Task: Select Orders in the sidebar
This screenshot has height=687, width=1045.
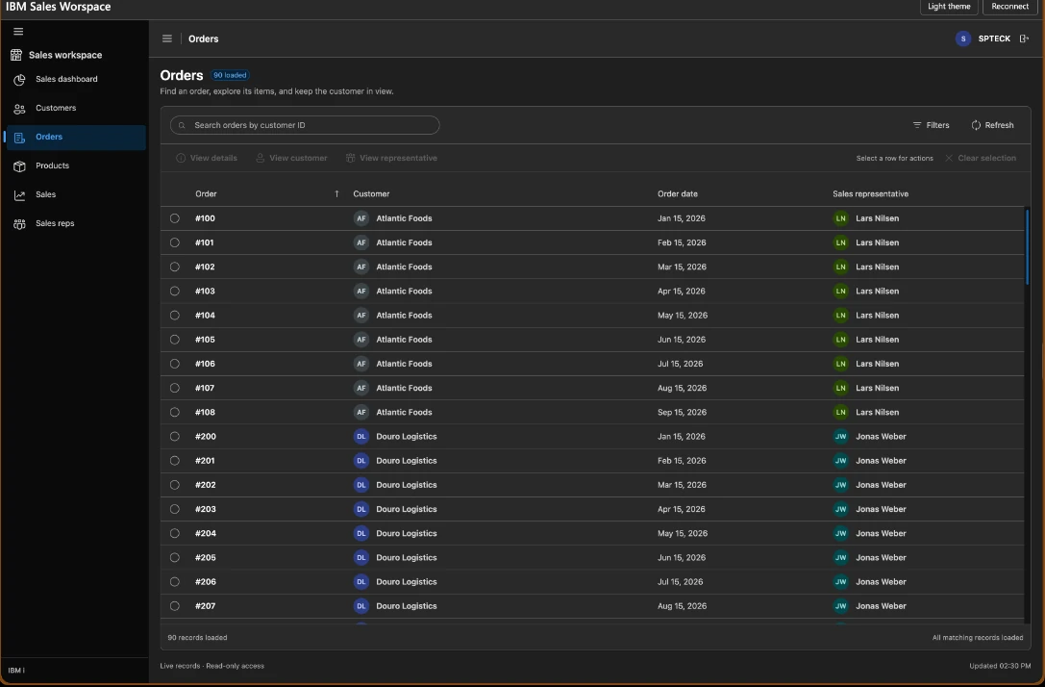Action: click(x=76, y=137)
